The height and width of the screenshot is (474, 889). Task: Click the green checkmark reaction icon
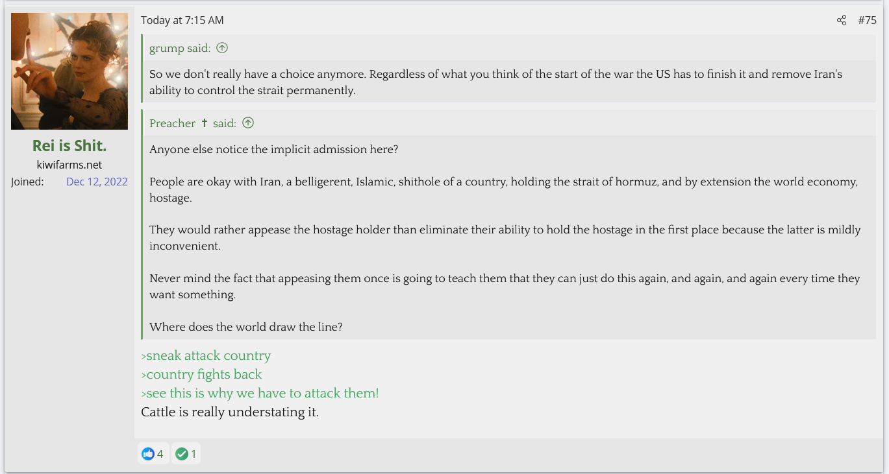182,454
